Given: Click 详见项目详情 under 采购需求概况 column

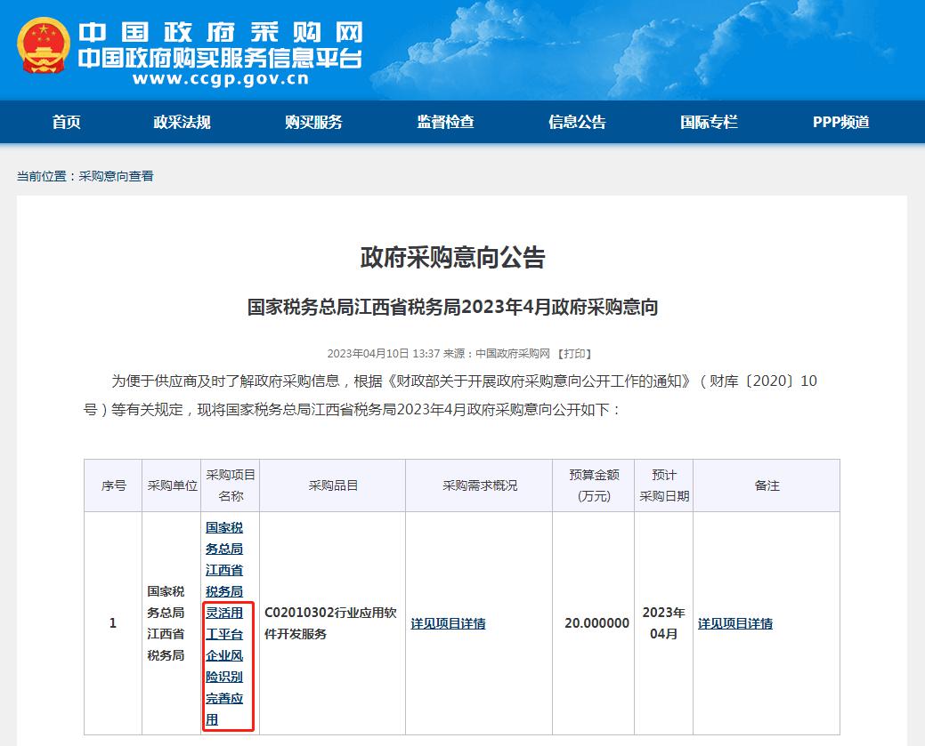Looking at the screenshot, I should (447, 624).
